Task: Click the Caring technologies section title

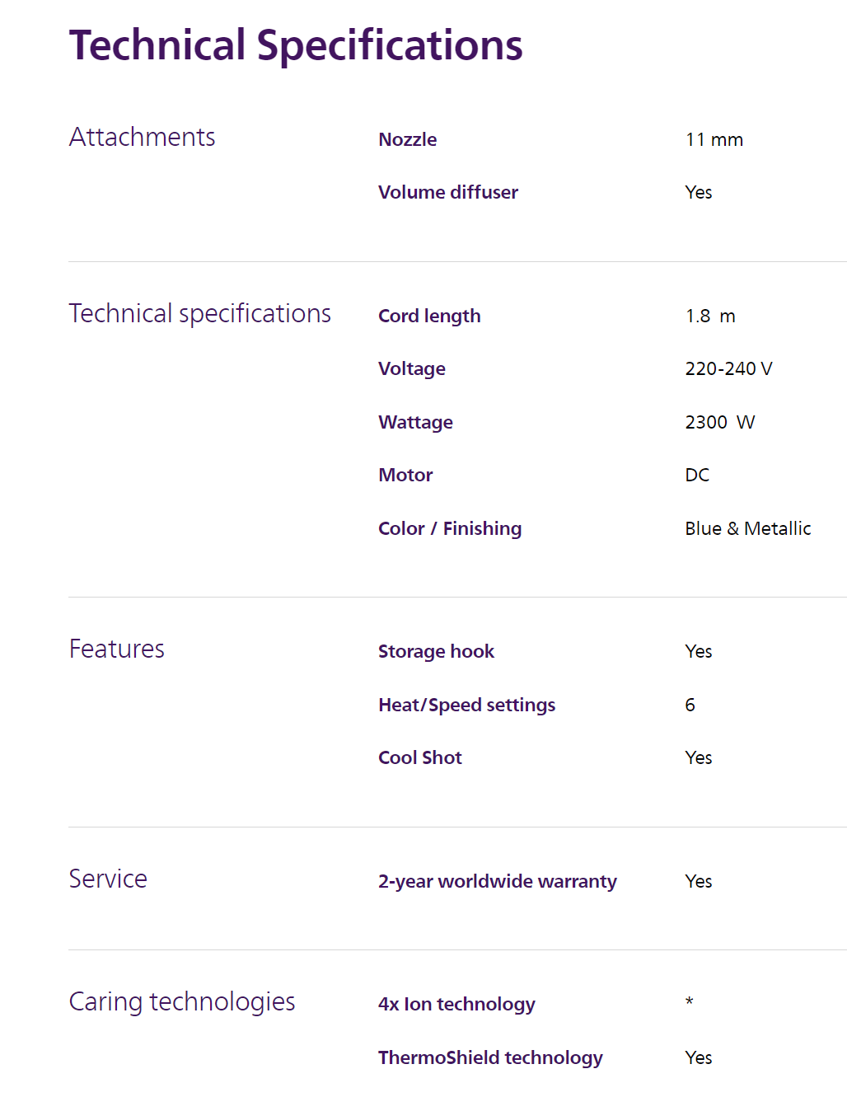Action: tap(181, 1001)
